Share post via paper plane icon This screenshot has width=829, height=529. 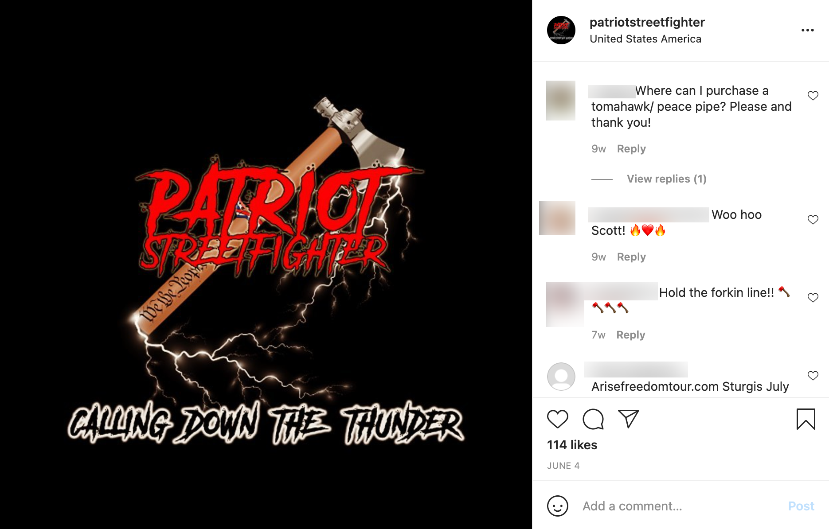tap(629, 419)
